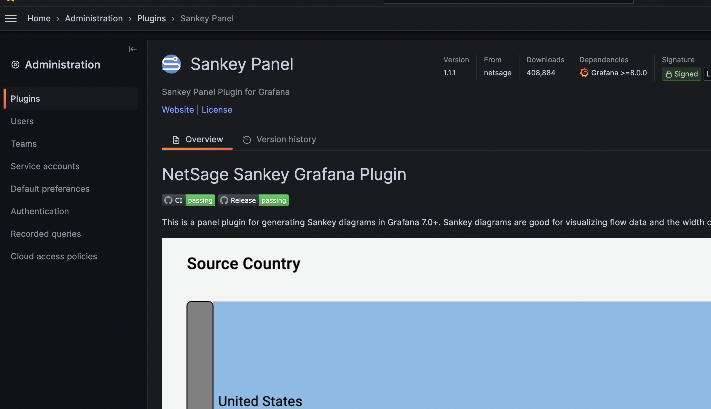This screenshot has height=409, width=711.
Task: Click the green Signed signature badge
Action: (x=681, y=74)
